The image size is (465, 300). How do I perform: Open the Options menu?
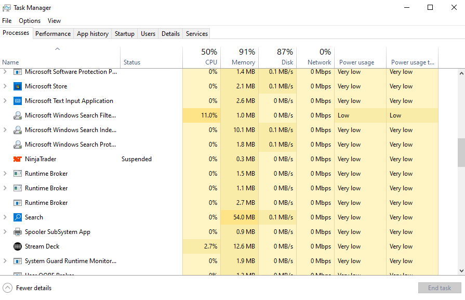[x=29, y=20]
